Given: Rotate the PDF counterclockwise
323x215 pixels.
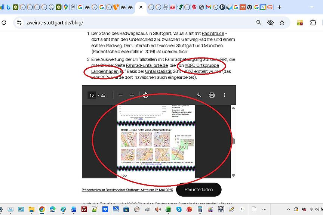Looking at the screenshot, I should (145, 95).
